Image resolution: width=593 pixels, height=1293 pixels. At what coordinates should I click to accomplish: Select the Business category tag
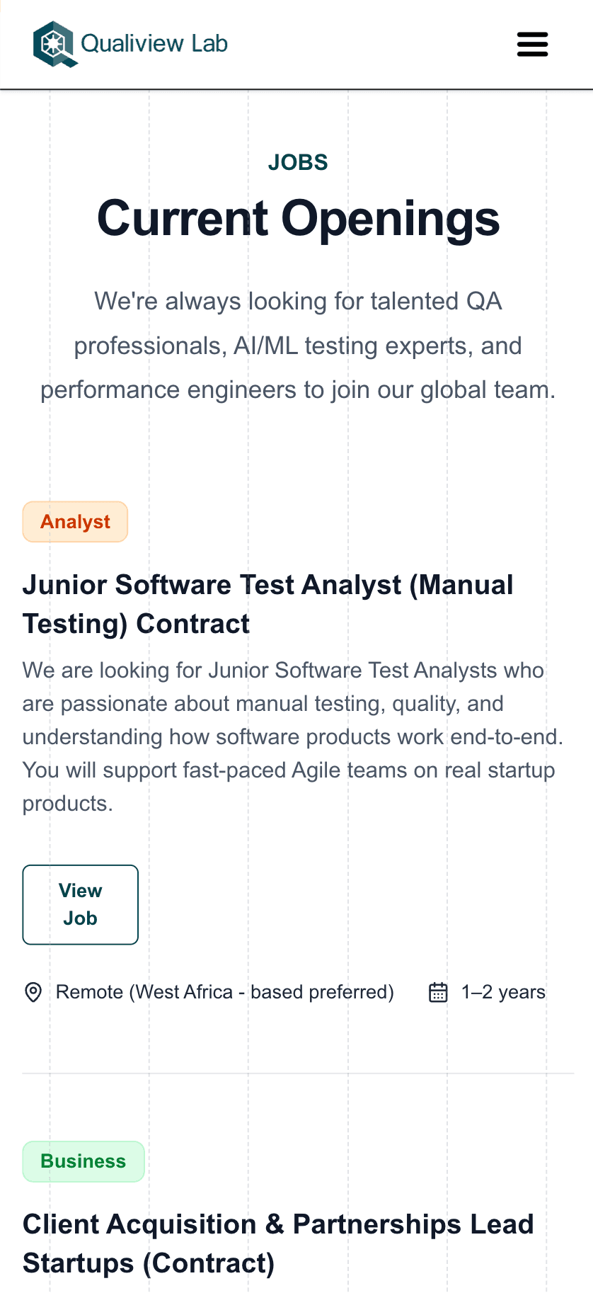84,1161
